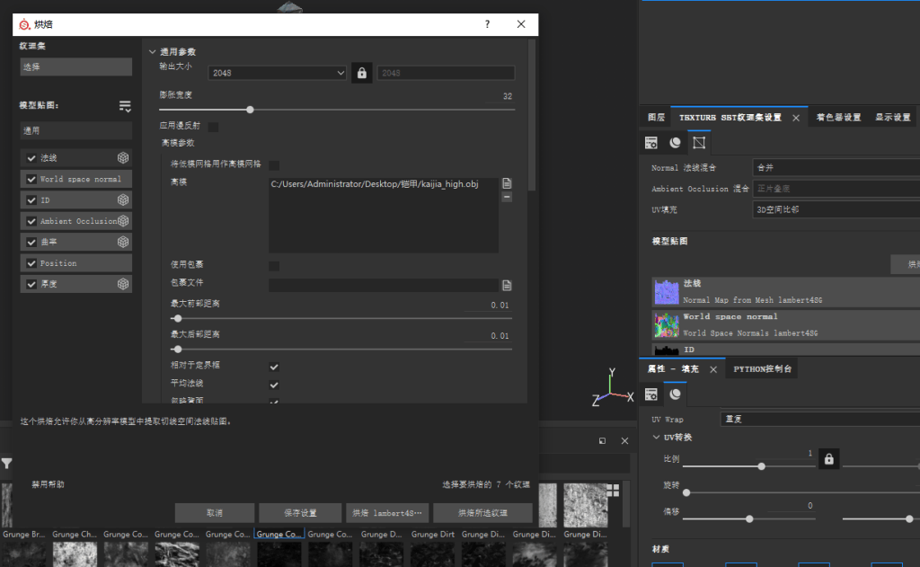Open the cage file browse icon
Screen dimensions: 920x567
(507, 285)
